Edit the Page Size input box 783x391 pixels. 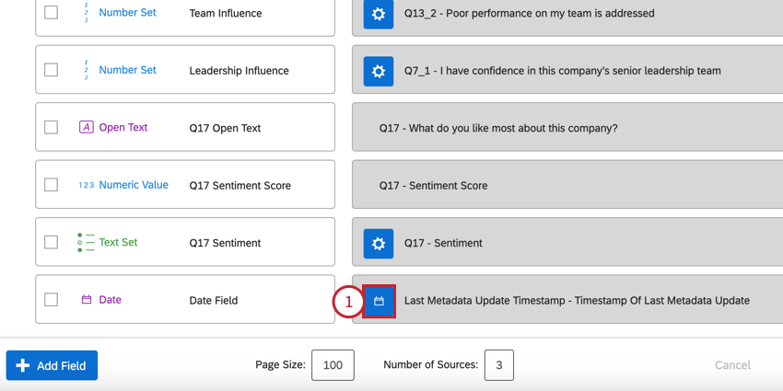[333, 365]
